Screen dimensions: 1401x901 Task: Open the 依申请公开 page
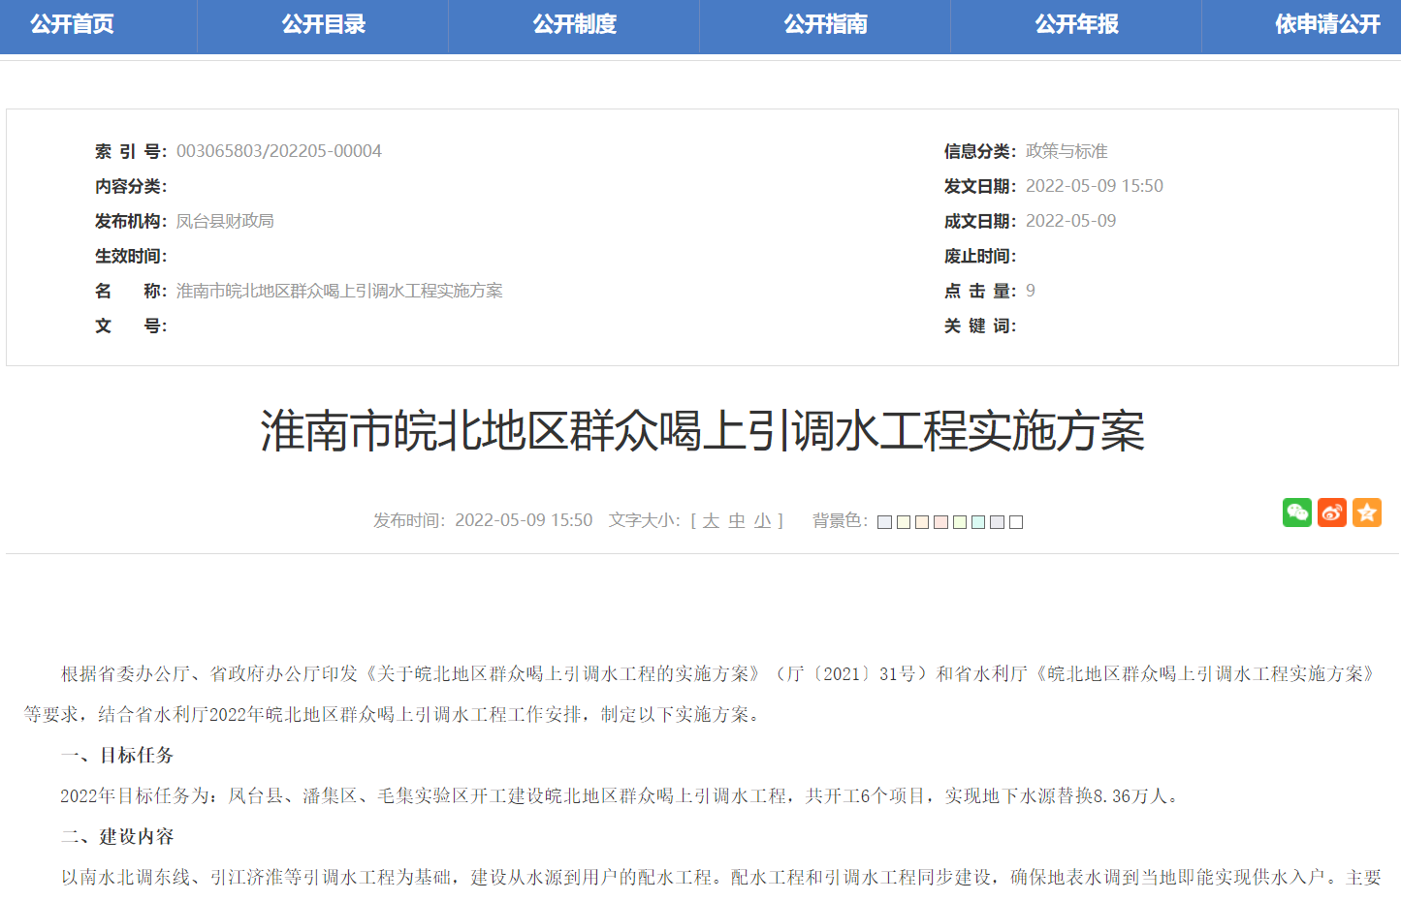[1327, 25]
